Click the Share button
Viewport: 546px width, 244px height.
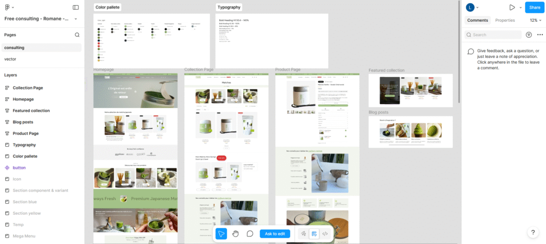click(534, 7)
